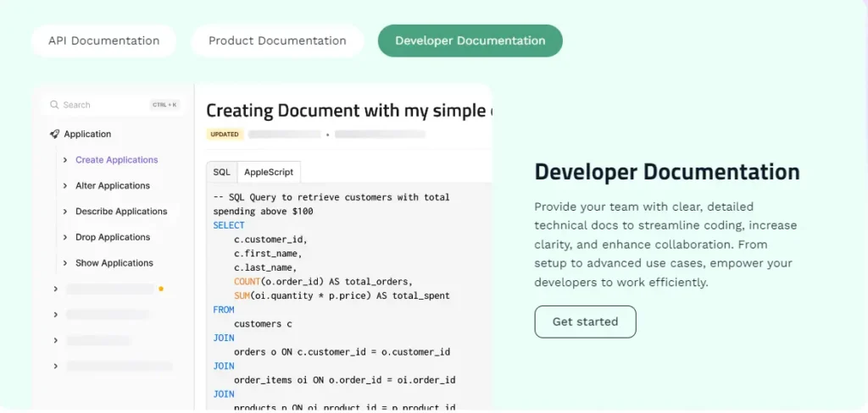Click the Get started button
This screenshot has height=413, width=868.
click(x=585, y=322)
